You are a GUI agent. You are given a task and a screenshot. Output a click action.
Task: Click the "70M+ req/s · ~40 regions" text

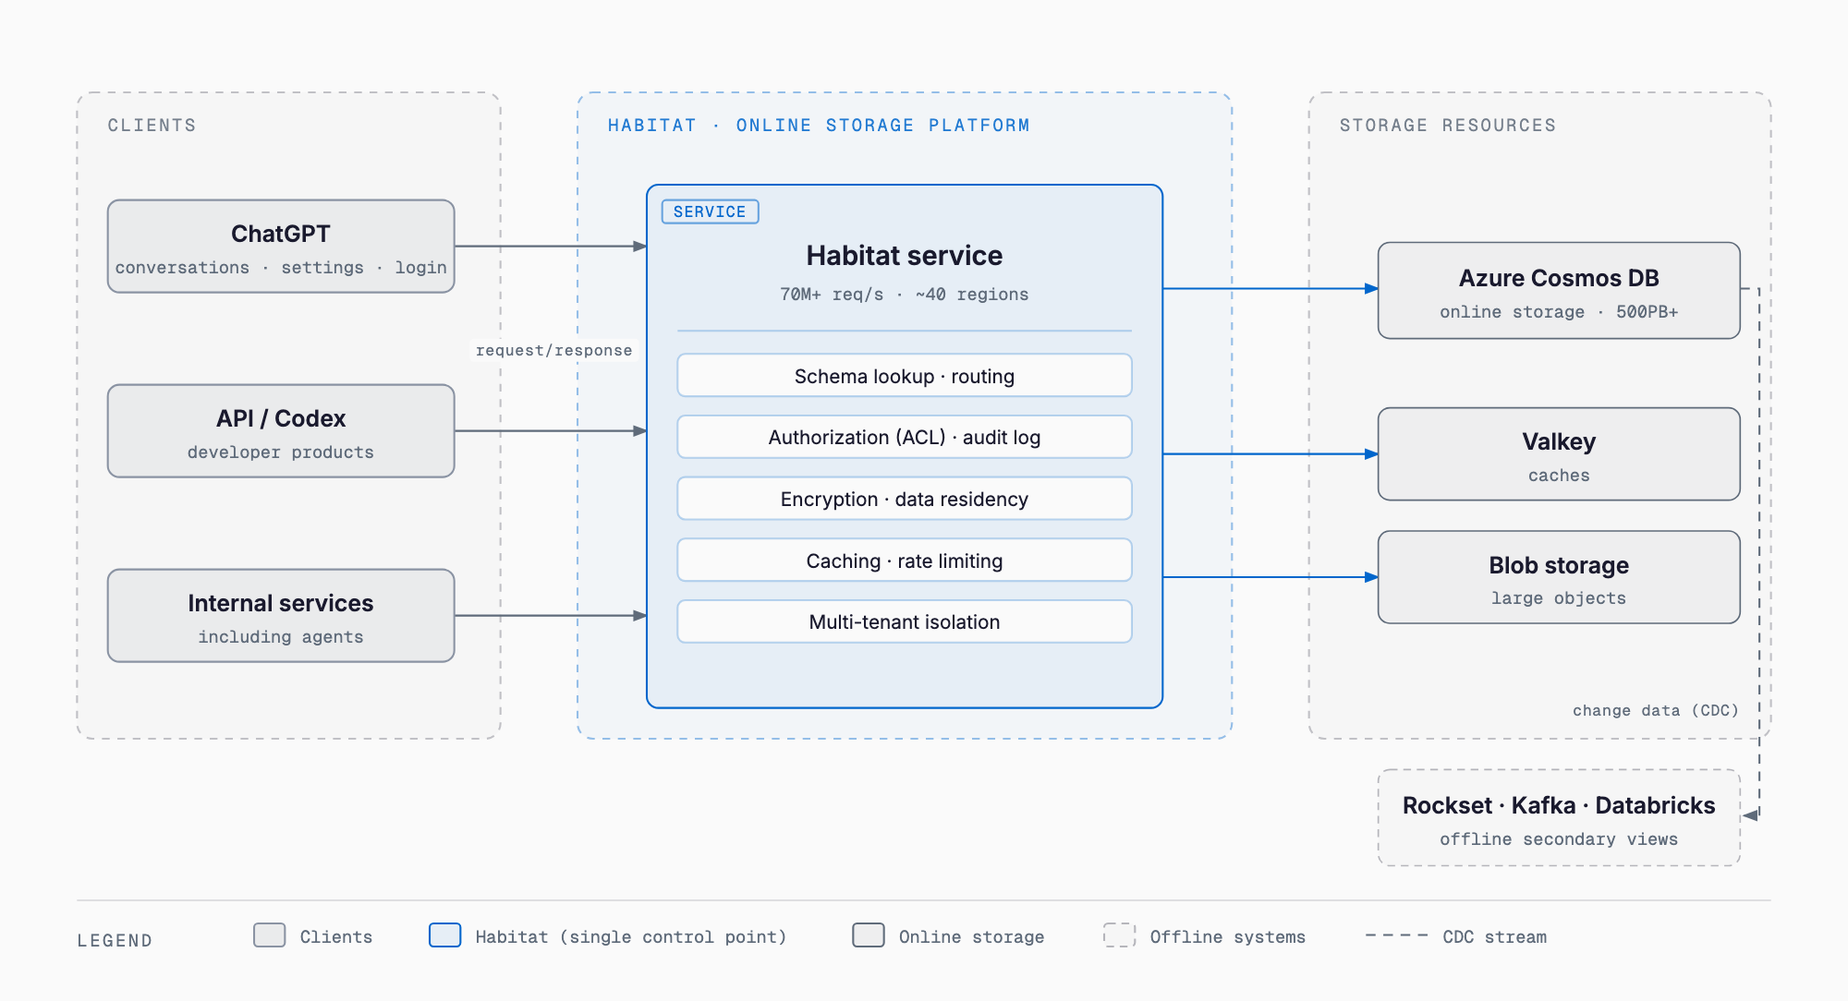tap(905, 295)
